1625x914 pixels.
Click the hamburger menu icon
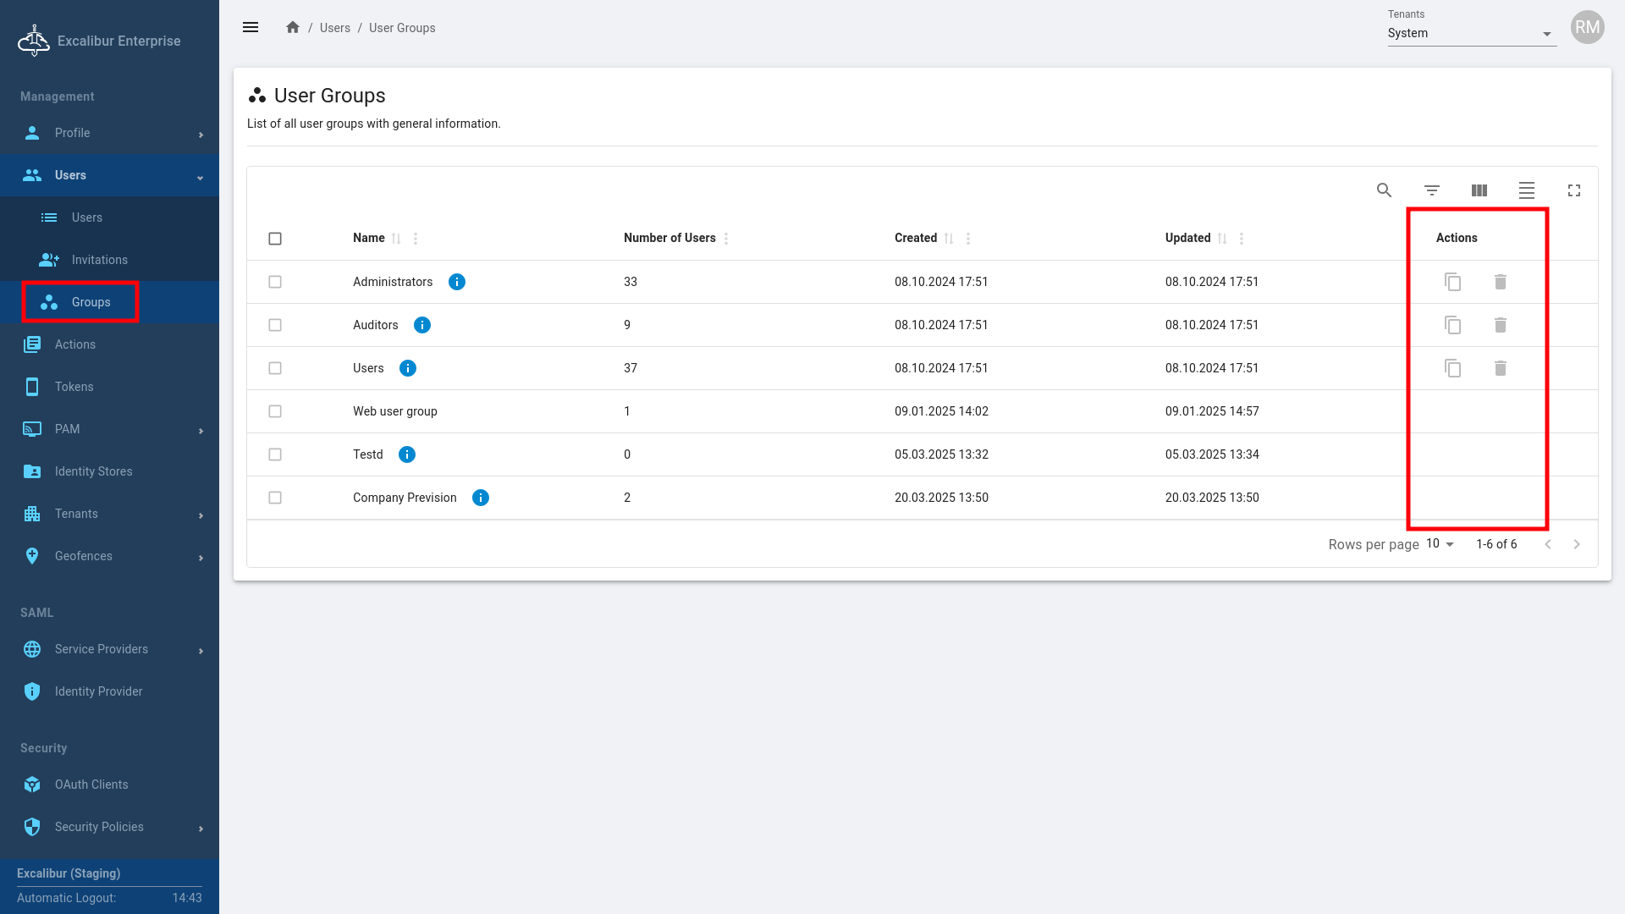251,27
